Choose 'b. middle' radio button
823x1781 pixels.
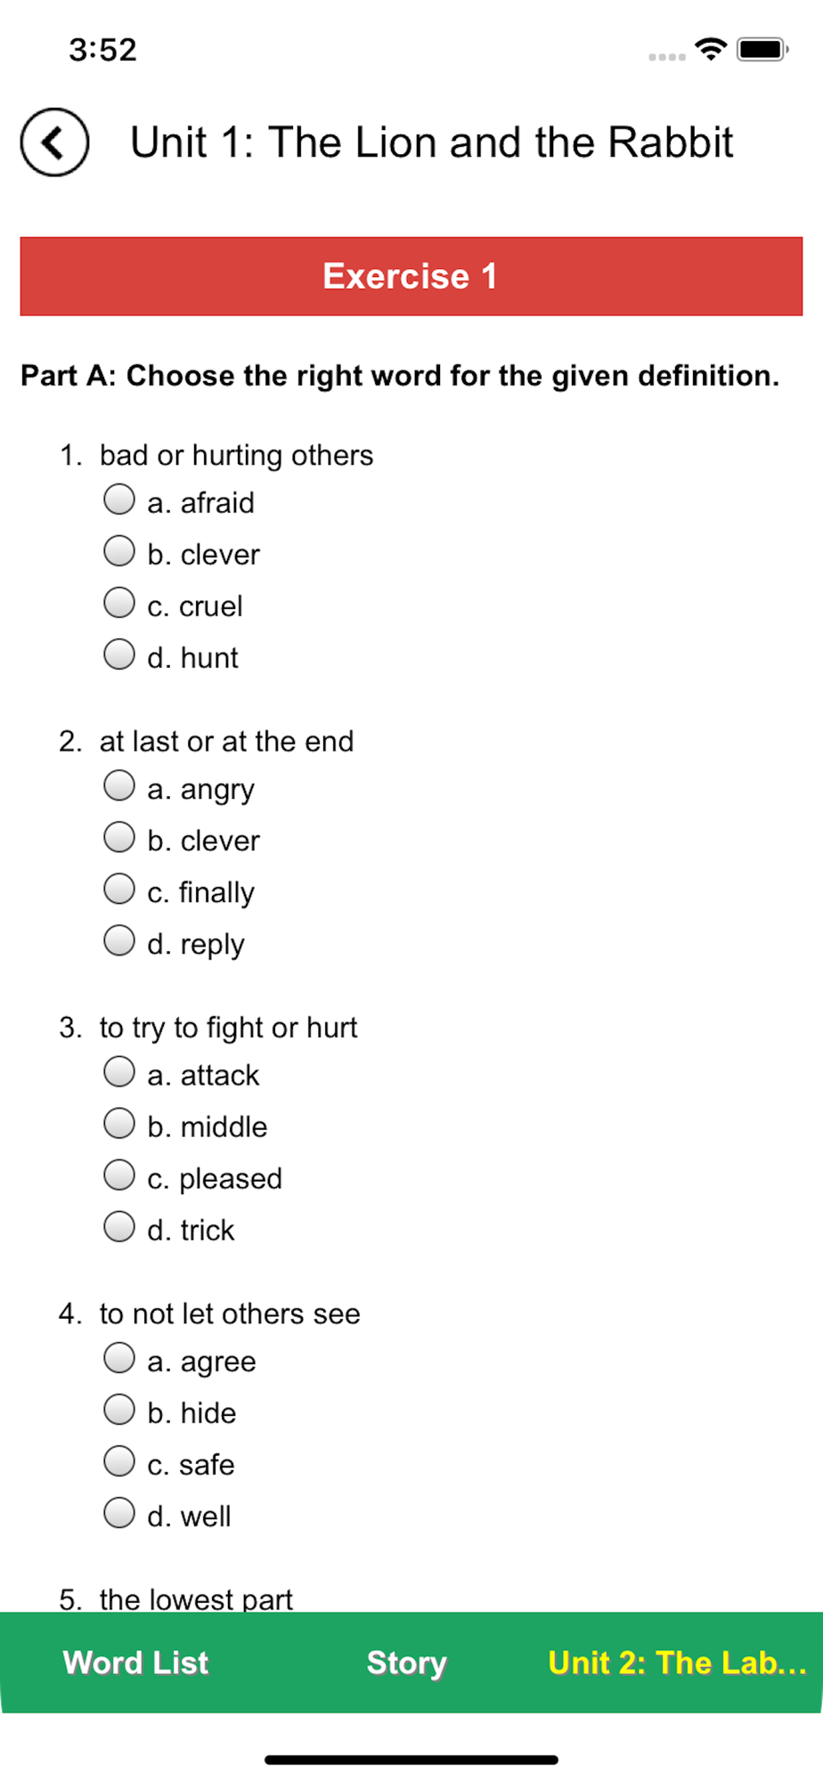118,1124
